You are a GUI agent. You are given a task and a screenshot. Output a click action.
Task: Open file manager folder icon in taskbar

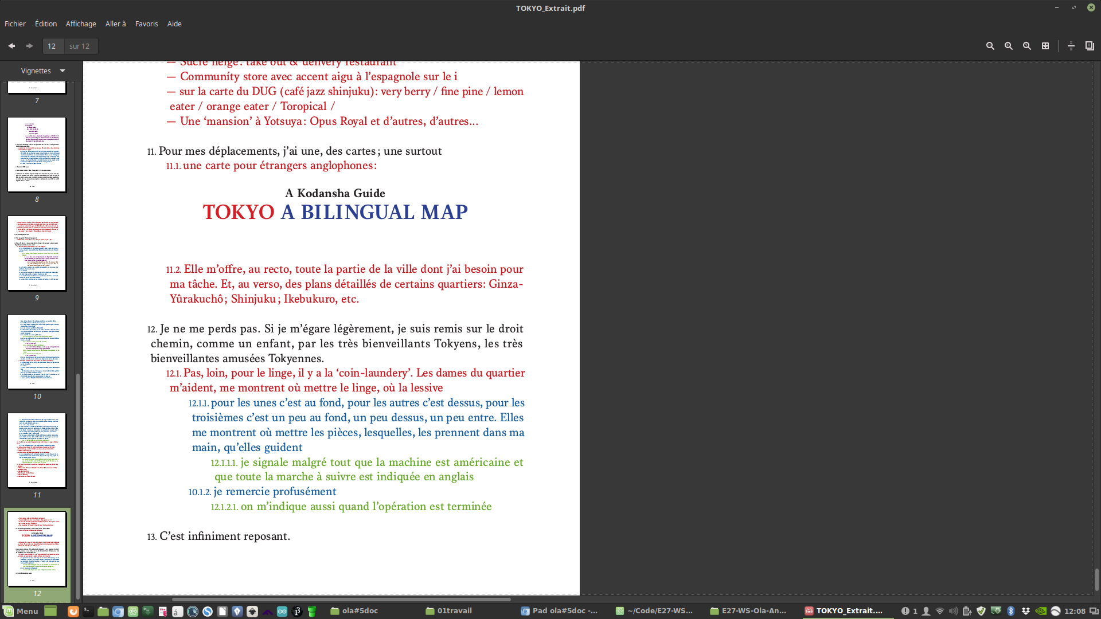tap(103, 611)
